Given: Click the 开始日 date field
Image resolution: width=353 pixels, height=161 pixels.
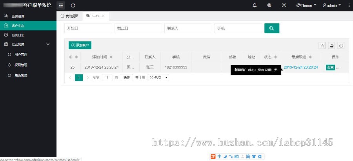Looking at the screenshot, I should 88,28.
